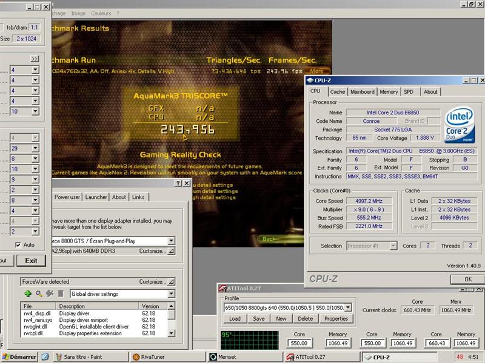
Task: Click the Intel Core 2 Duo logo
Action: tap(460, 125)
